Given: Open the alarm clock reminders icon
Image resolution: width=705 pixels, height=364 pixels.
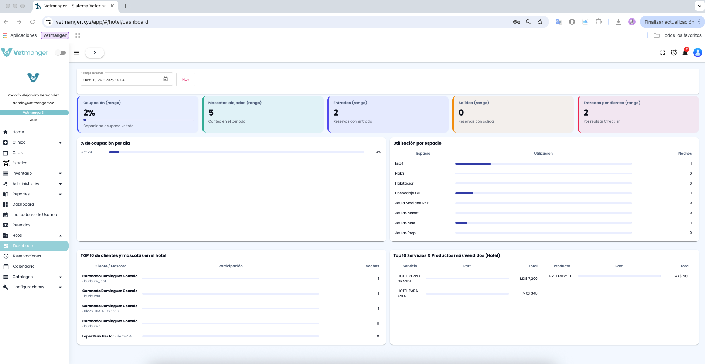Looking at the screenshot, I should click(x=674, y=53).
